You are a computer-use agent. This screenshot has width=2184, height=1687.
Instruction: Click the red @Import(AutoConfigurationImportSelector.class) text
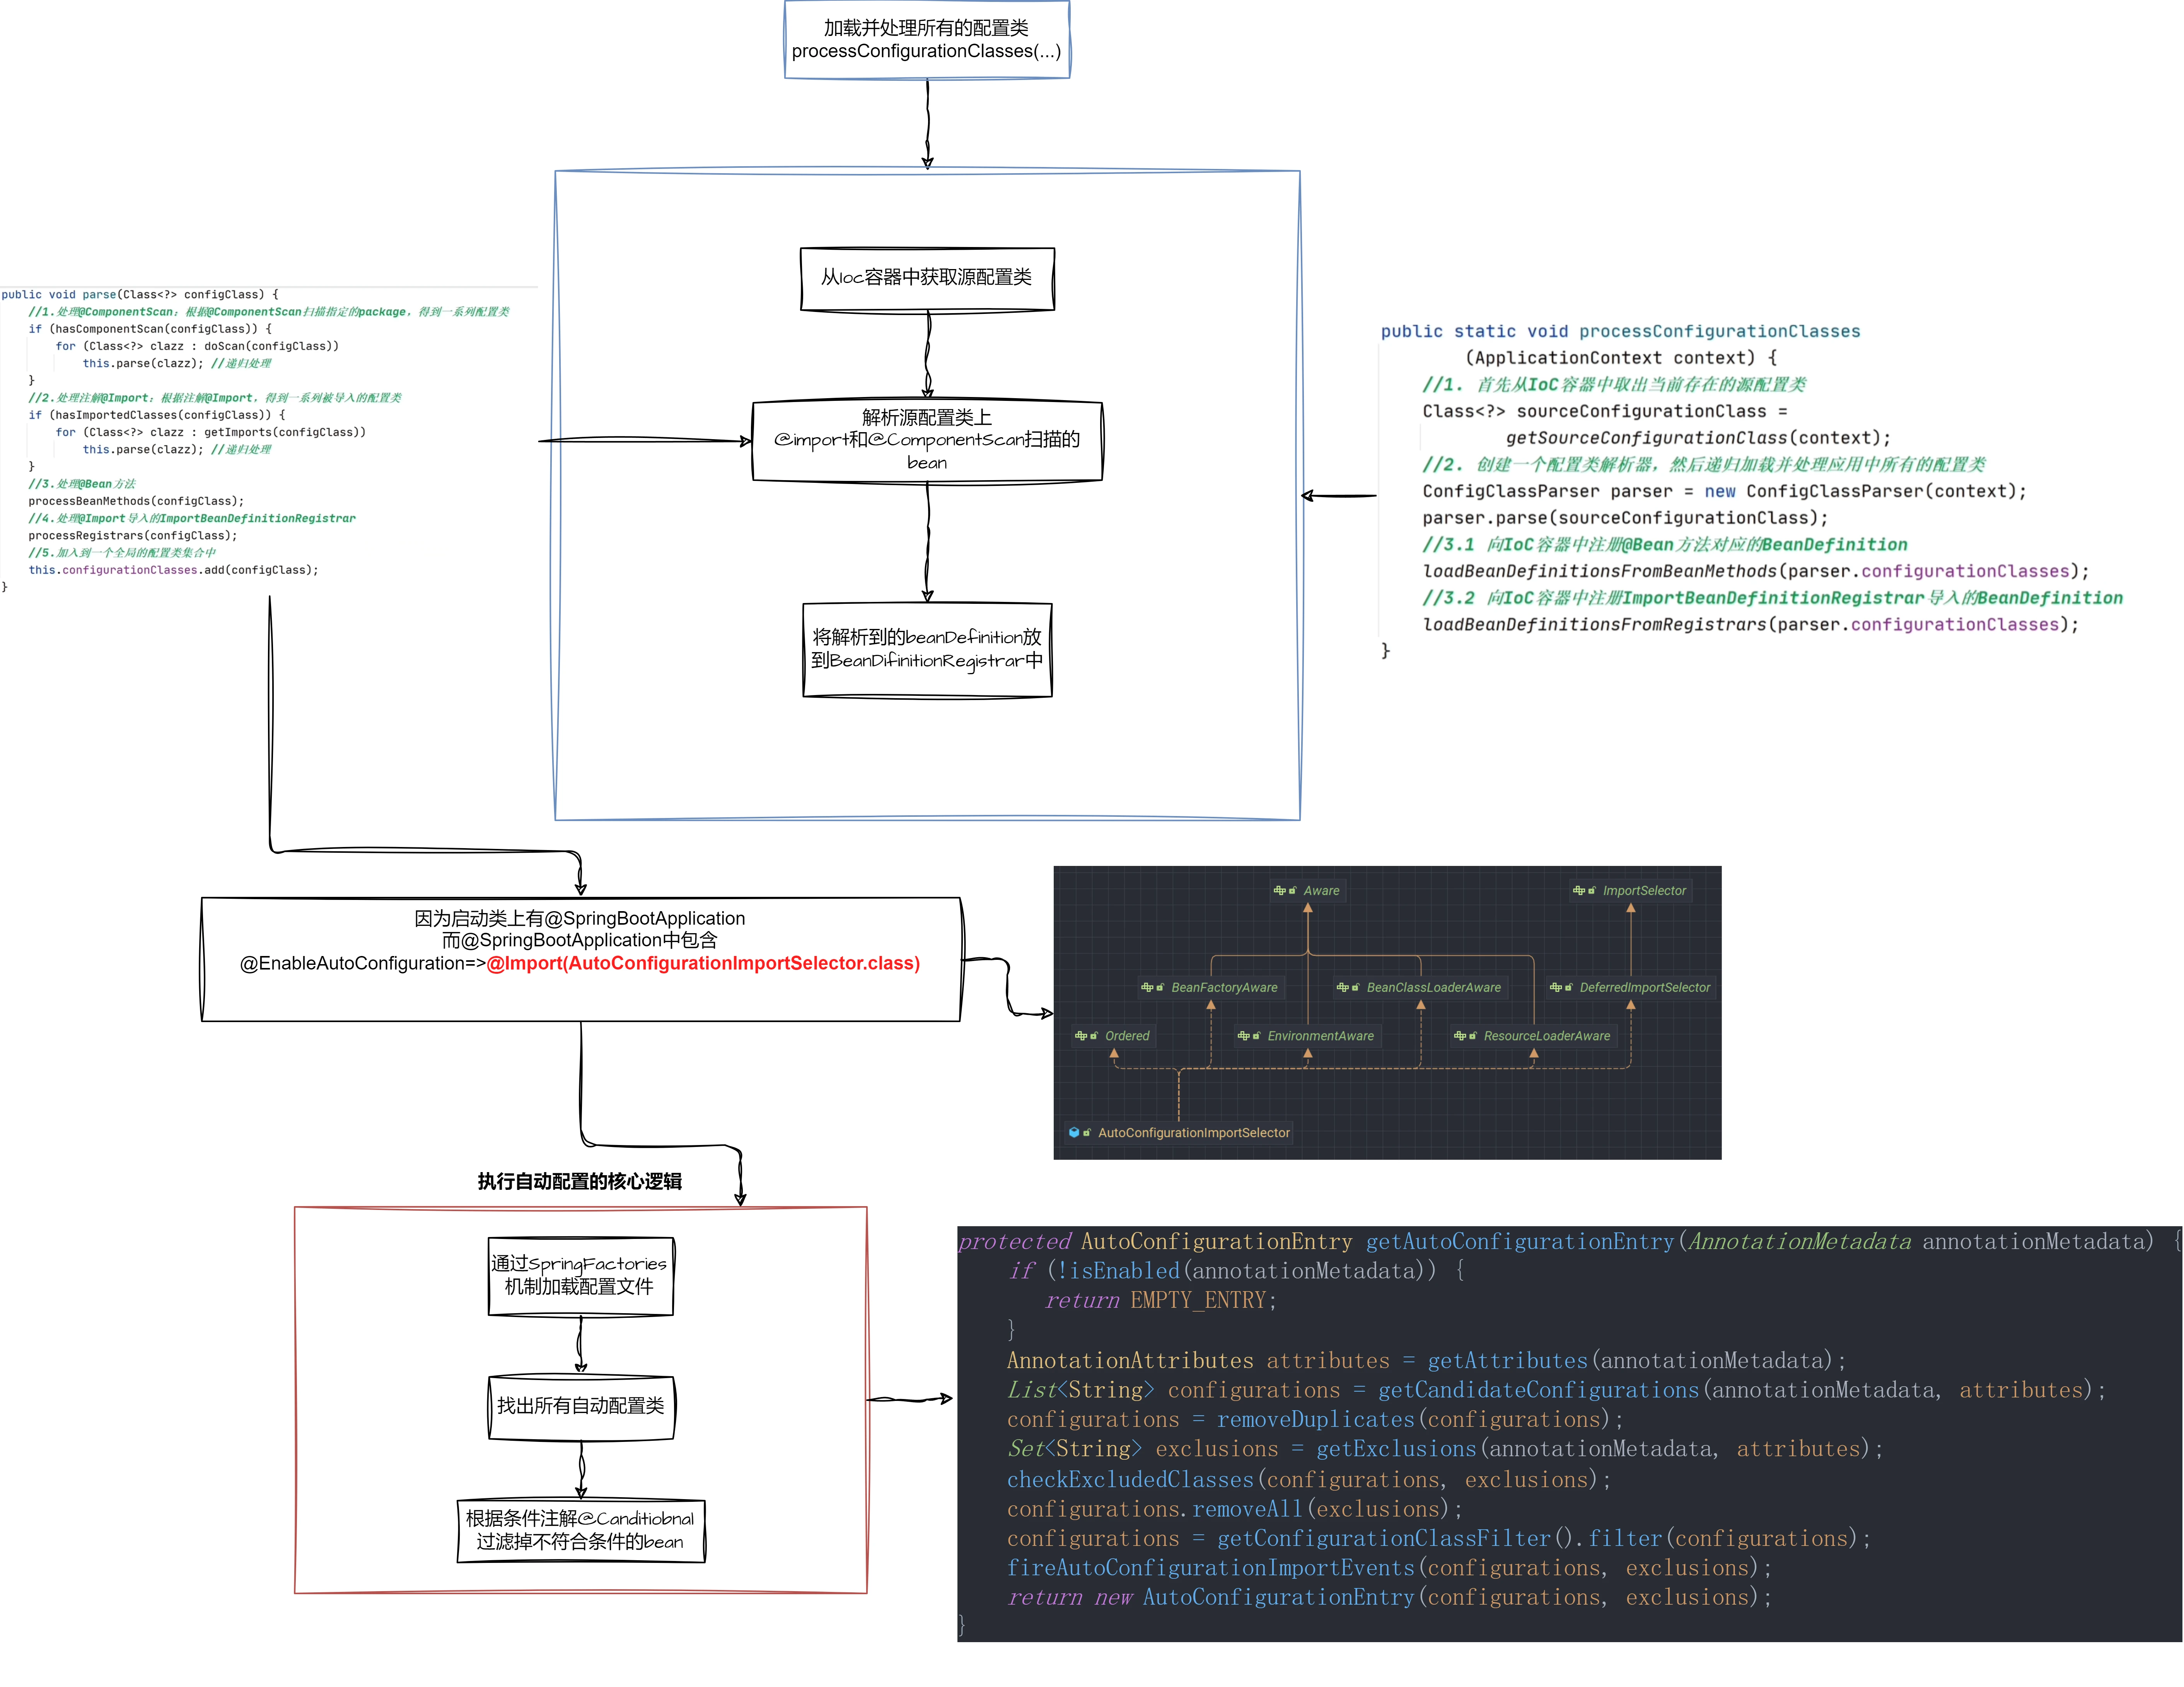703,963
